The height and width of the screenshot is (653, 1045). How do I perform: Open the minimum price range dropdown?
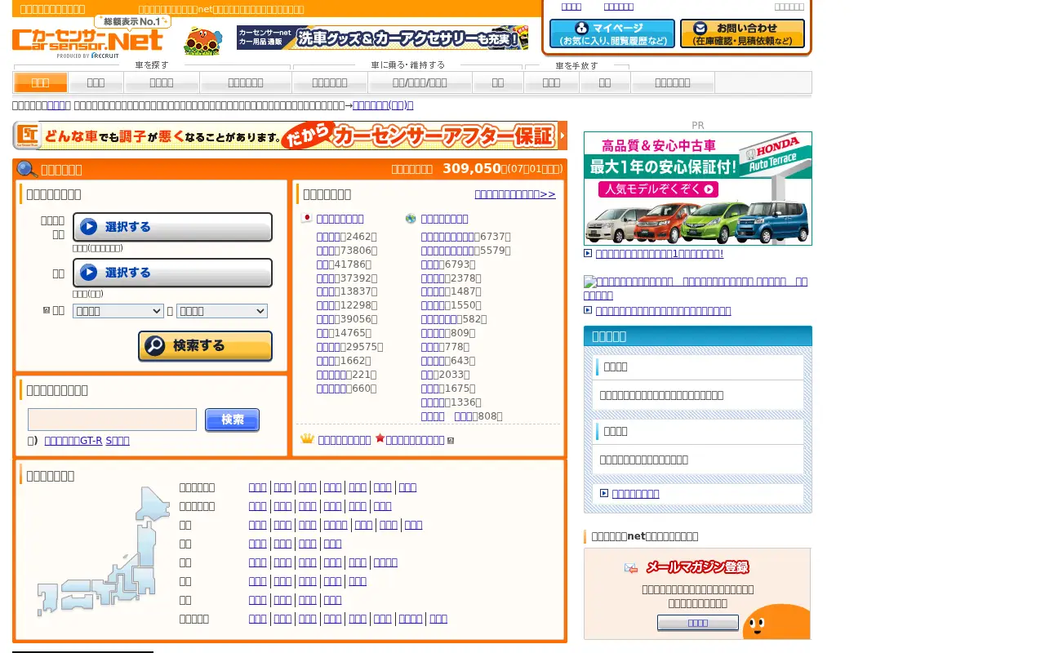[118, 311]
